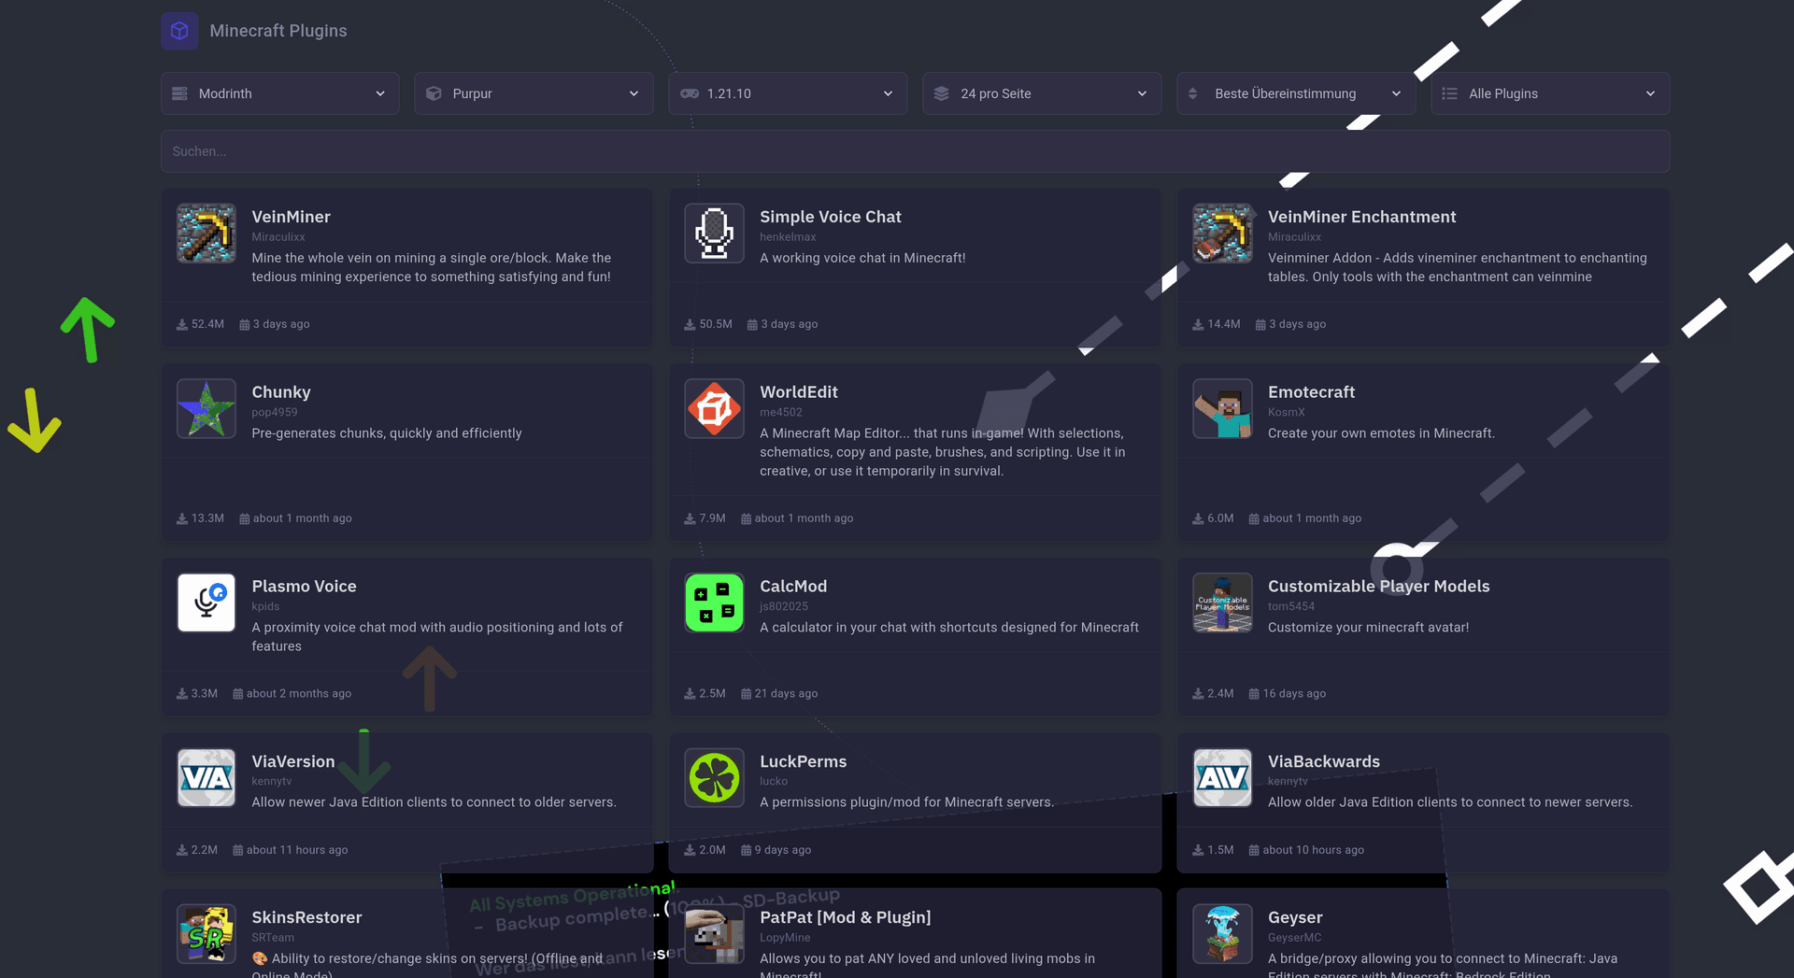Click the calendar icon on LuckPerms card
This screenshot has height=978, width=1794.
(747, 851)
